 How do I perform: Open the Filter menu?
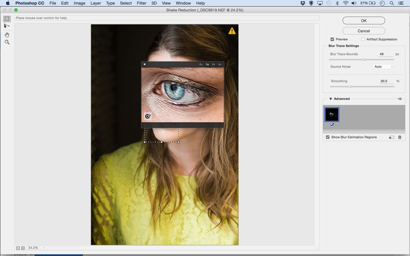[141, 3]
